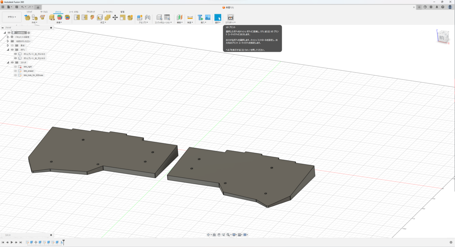Screen dimensions: 455x247
Task: Toggle visibility of the ボディ folder
Action: 12,50
